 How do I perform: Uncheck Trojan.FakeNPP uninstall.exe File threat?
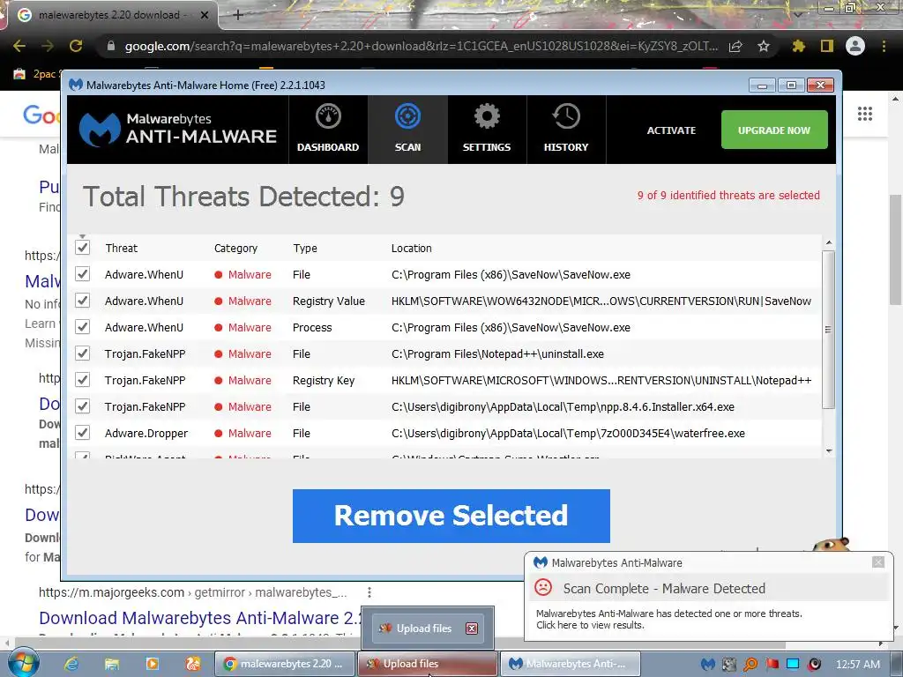point(82,353)
